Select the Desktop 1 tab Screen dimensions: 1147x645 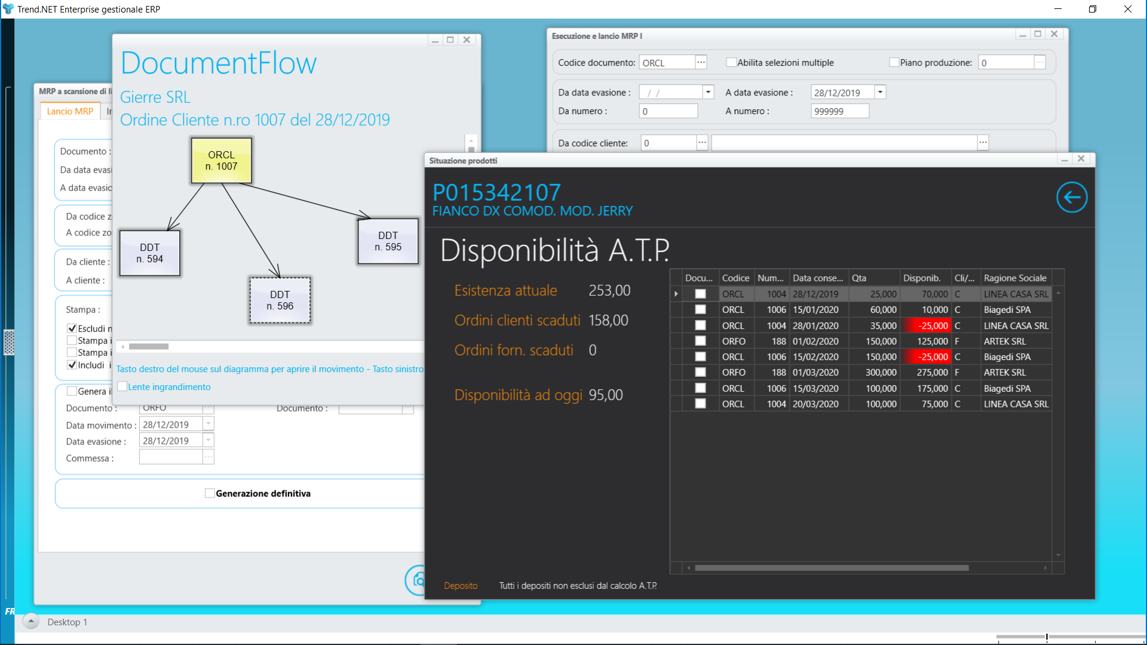(x=67, y=622)
